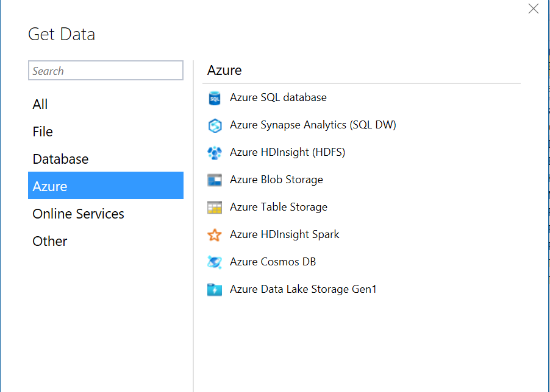This screenshot has width=550, height=392.
Task: Select Azure SQL database text label
Action: [x=278, y=97]
